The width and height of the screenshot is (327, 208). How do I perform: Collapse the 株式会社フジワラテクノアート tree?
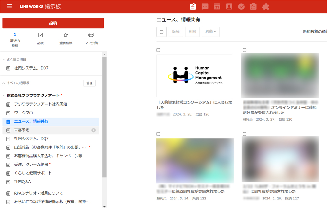tap(4, 96)
